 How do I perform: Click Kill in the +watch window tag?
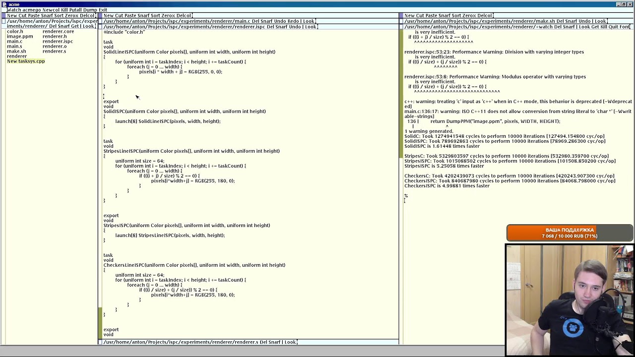tap(605, 27)
